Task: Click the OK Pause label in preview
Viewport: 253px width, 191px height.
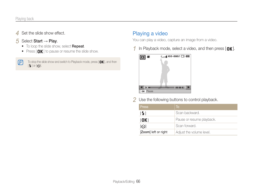Action: tap(147, 91)
